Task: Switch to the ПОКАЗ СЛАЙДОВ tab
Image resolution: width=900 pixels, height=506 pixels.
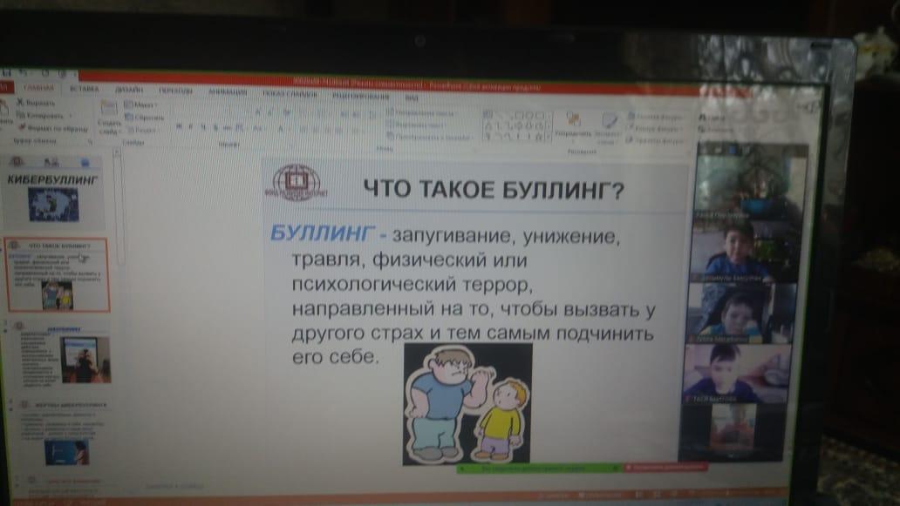Action: 290,93
